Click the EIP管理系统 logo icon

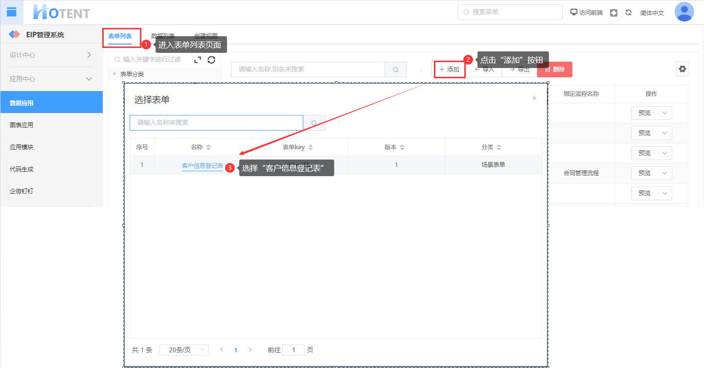(15, 35)
